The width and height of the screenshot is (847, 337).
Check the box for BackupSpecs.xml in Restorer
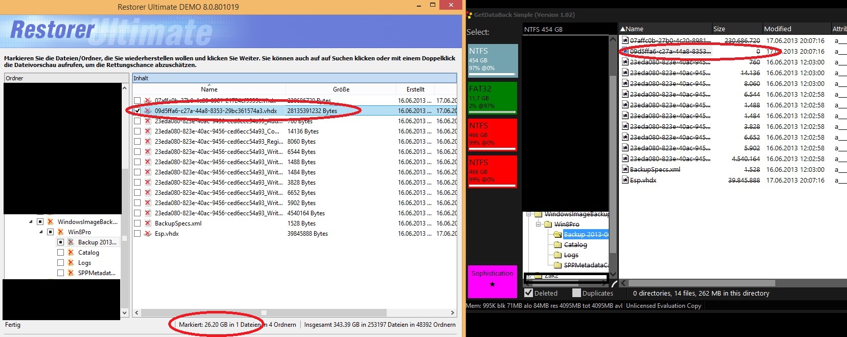click(137, 223)
